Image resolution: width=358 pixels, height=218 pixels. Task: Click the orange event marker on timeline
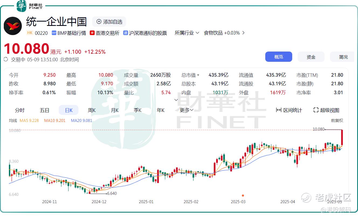pos(243,195)
